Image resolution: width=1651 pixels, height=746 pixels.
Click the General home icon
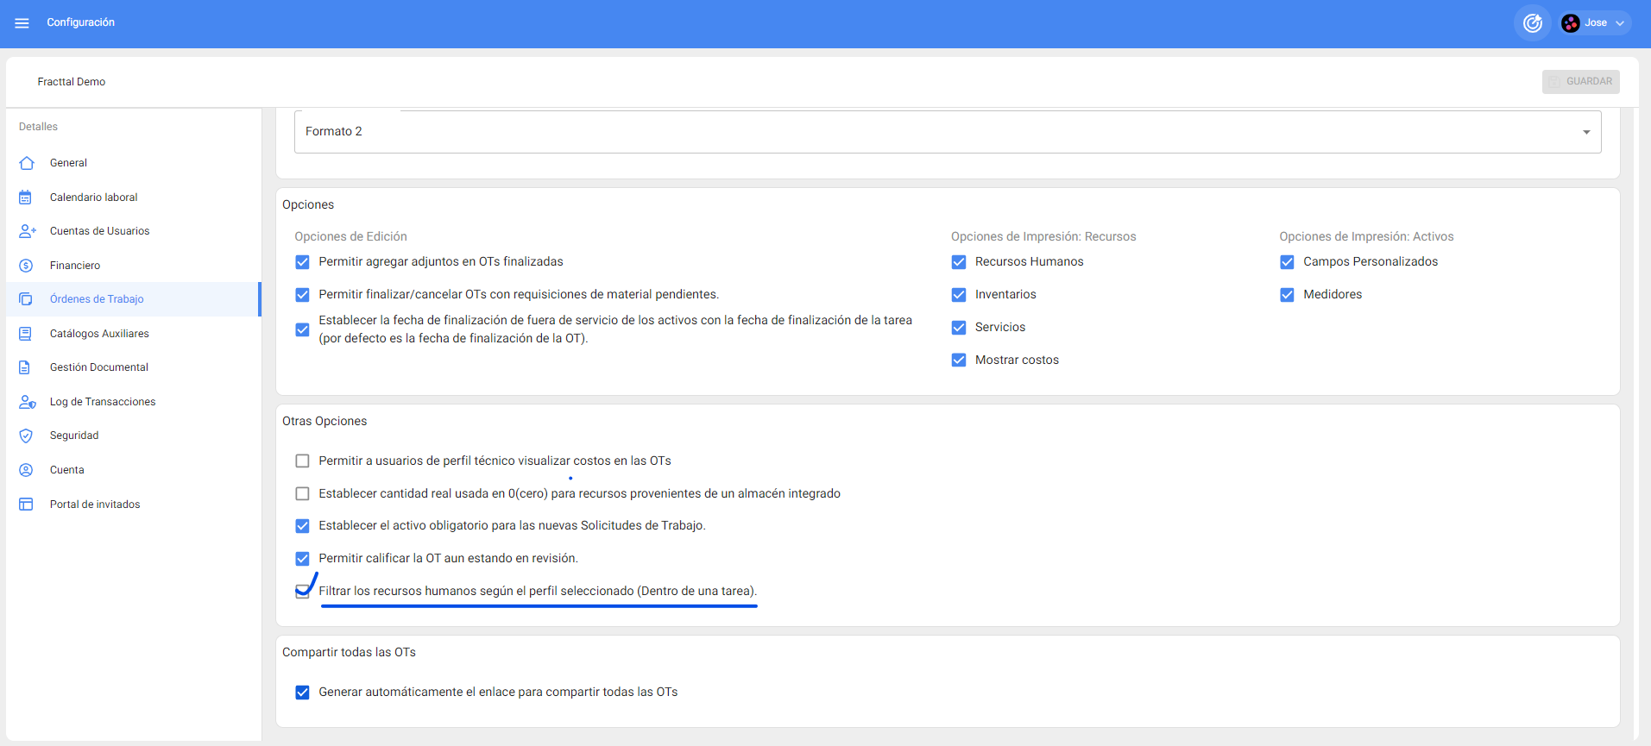(x=27, y=163)
